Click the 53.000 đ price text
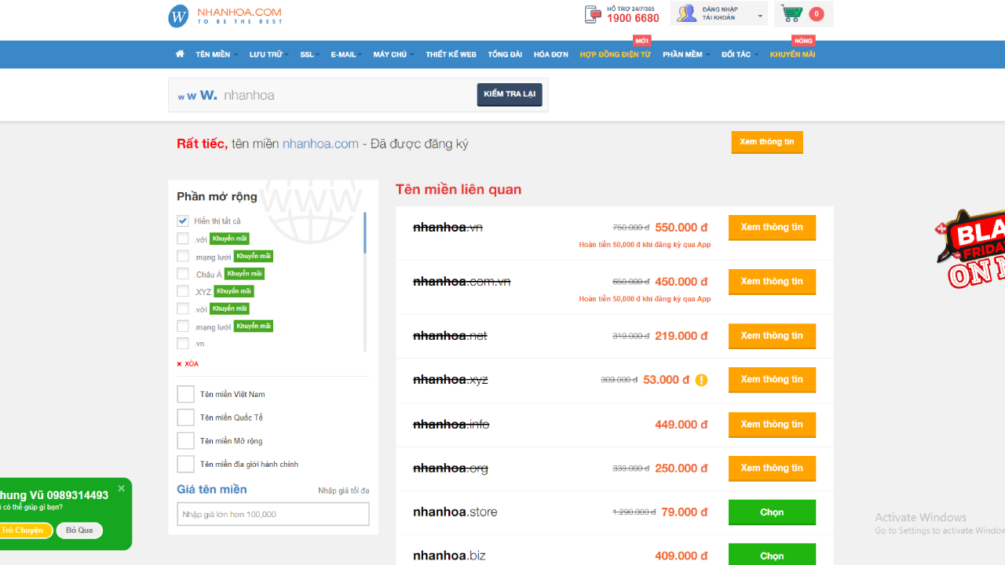This screenshot has height=565, width=1005. coord(667,380)
